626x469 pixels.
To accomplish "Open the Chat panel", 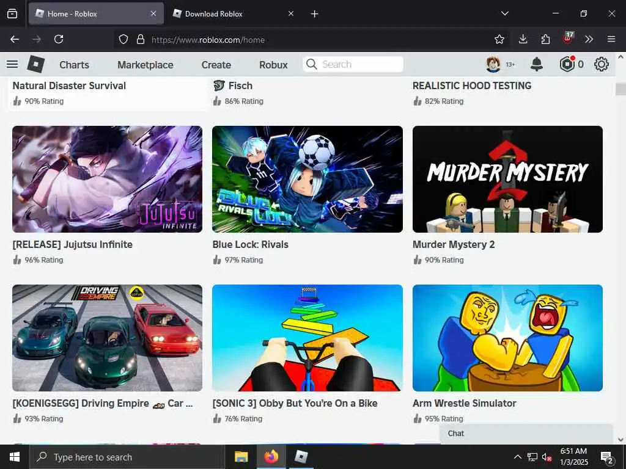I will [526, 434].
